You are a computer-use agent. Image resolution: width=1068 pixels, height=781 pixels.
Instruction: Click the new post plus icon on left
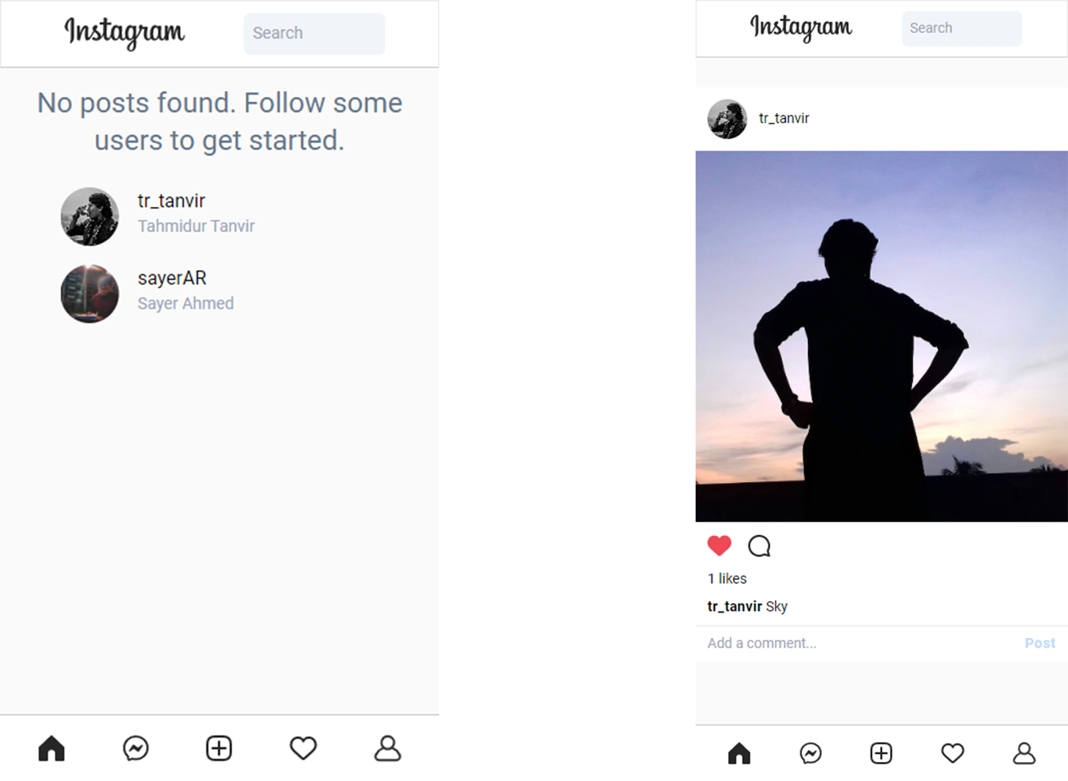click(219, 748)
